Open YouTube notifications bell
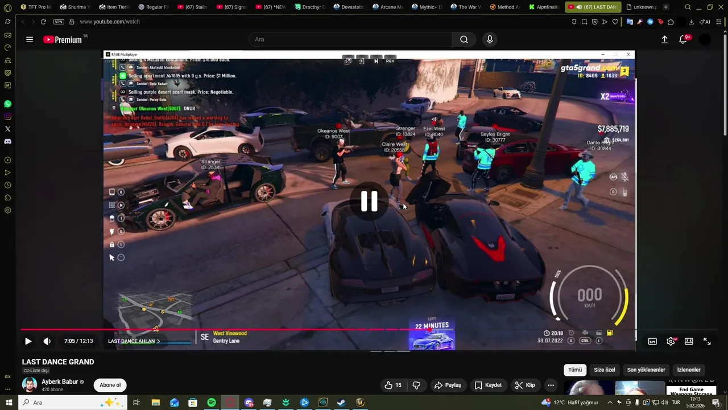728x410 pixels. click(683, 39)
